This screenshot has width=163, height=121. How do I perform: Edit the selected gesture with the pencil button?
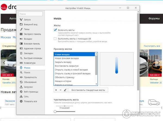click(x=65, y=90)
